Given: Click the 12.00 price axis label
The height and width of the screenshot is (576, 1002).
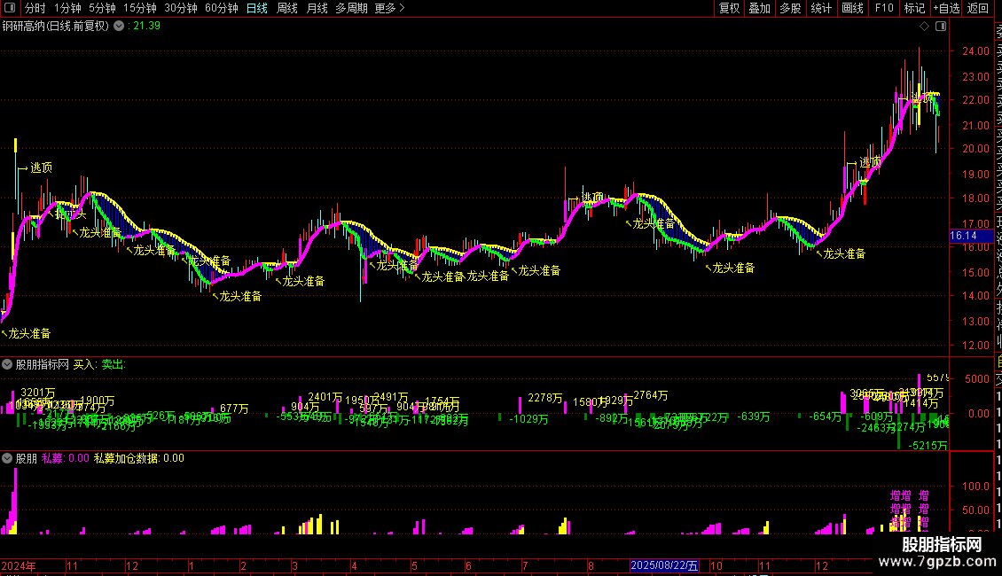Looking at the screenshot, I should [x=975, y=346].
